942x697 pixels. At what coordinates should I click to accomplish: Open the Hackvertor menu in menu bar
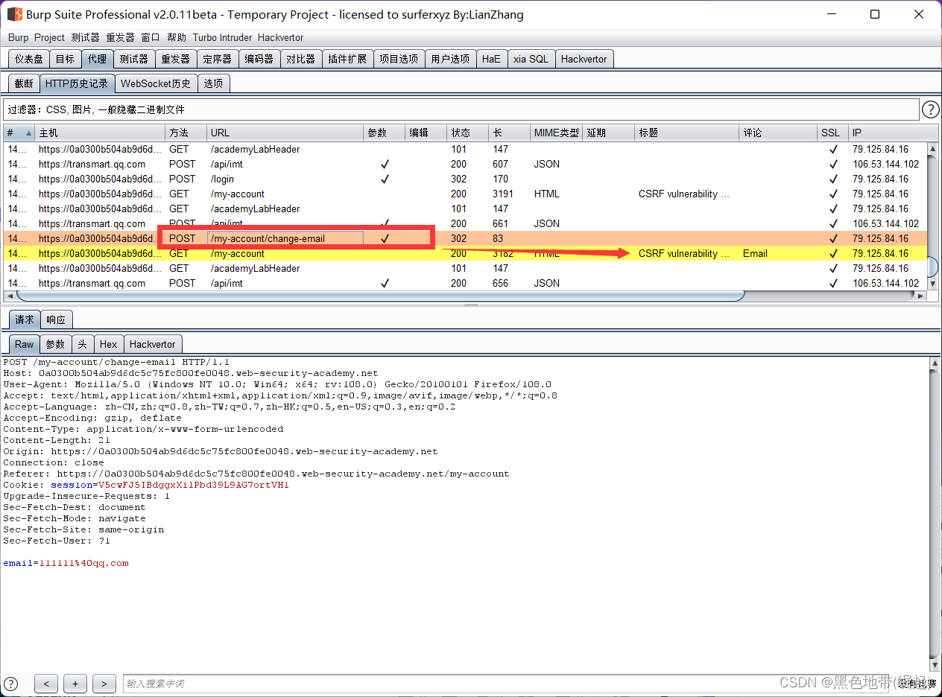coord(280,37)
